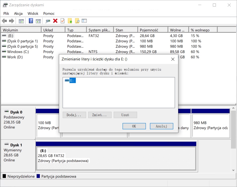Open the Akcja menu
237x187 pixels.
click(18, 14)
